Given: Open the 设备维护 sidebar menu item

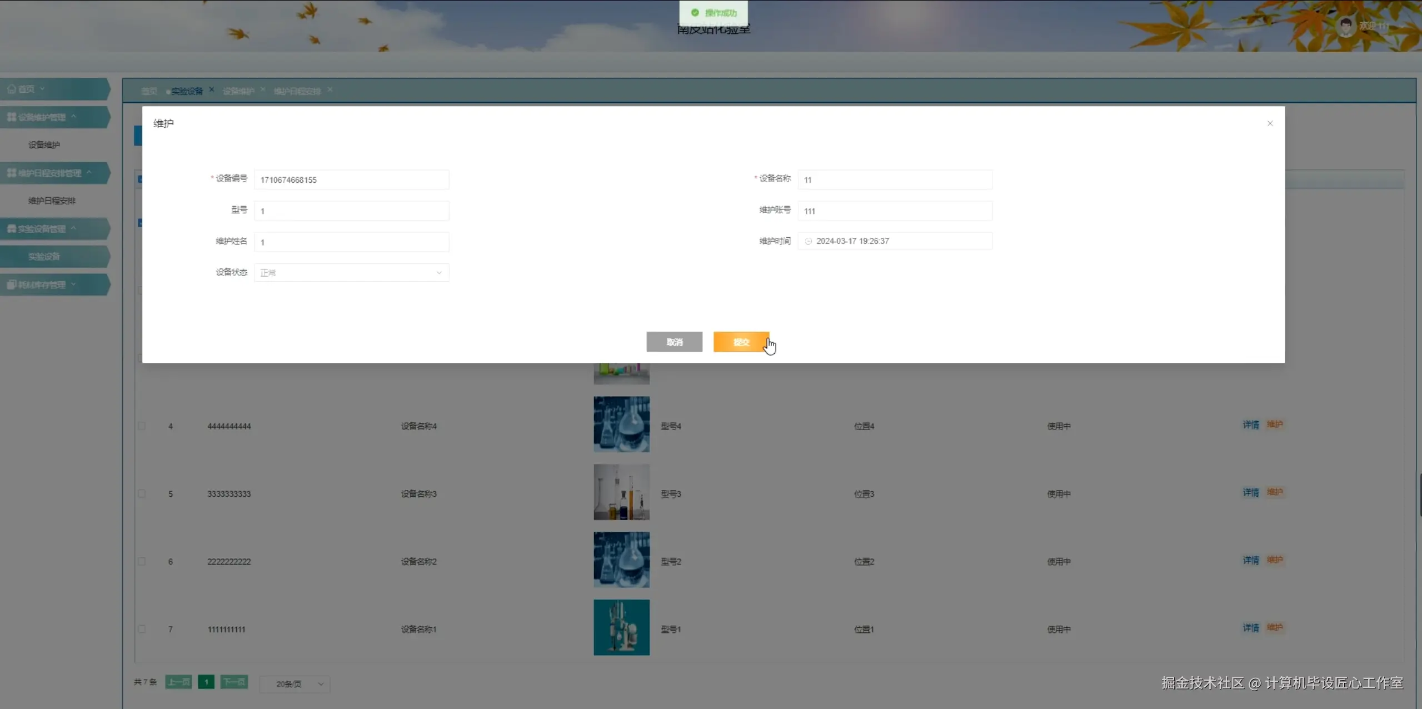Looking at the screenshot, I should (x=44, y=145).
